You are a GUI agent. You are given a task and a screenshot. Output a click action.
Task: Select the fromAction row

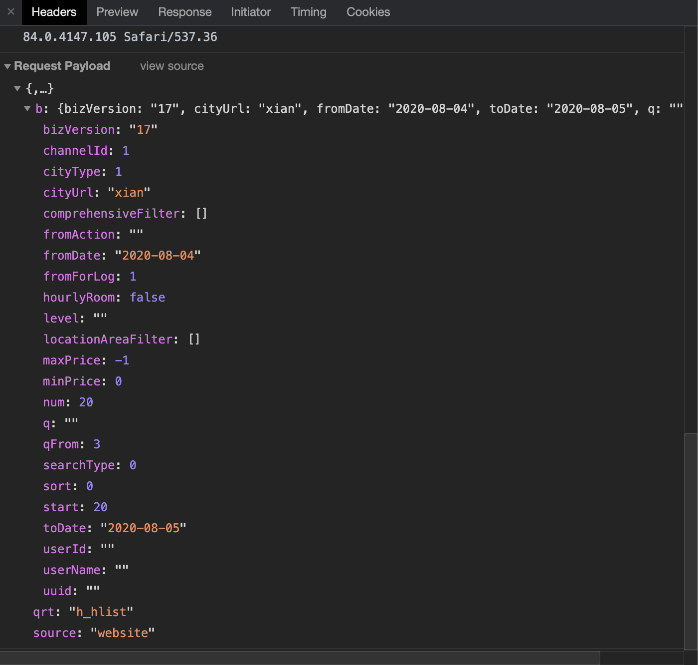click(93, 235)
